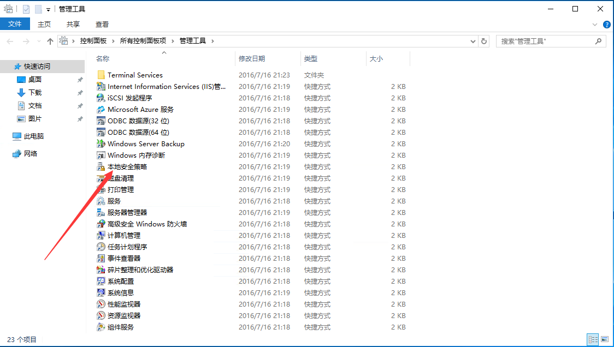The image size is (614, 347).
Task: Select the 任务计划程序 icon
Action: pyautogui.click(x=101, y=247)
